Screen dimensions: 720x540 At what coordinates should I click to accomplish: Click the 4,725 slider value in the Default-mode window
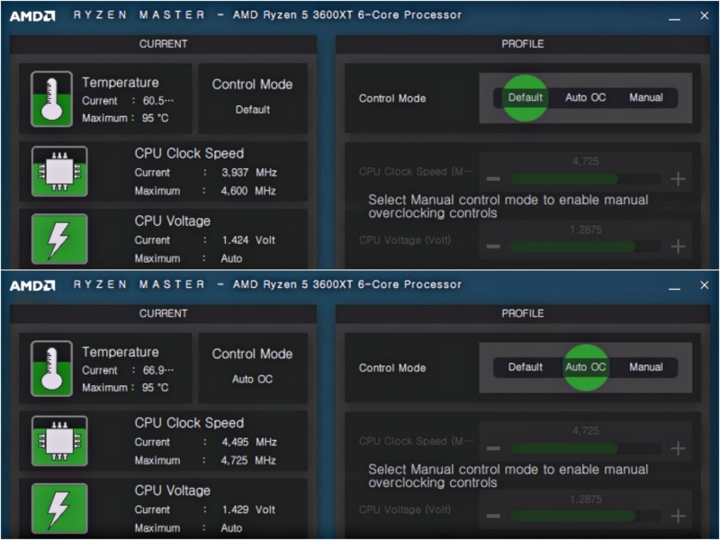tap(586, 161)
